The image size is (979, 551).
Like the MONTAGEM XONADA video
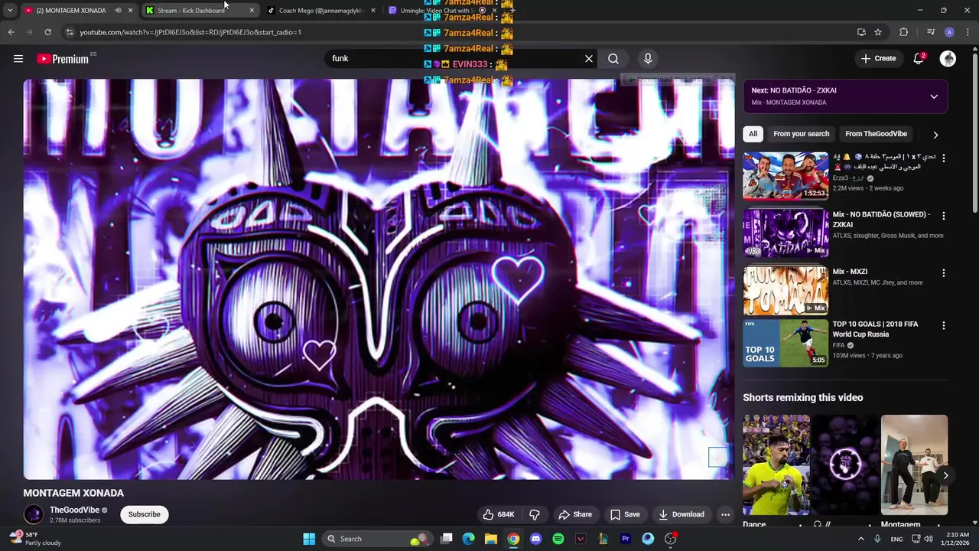pos(499,514)
